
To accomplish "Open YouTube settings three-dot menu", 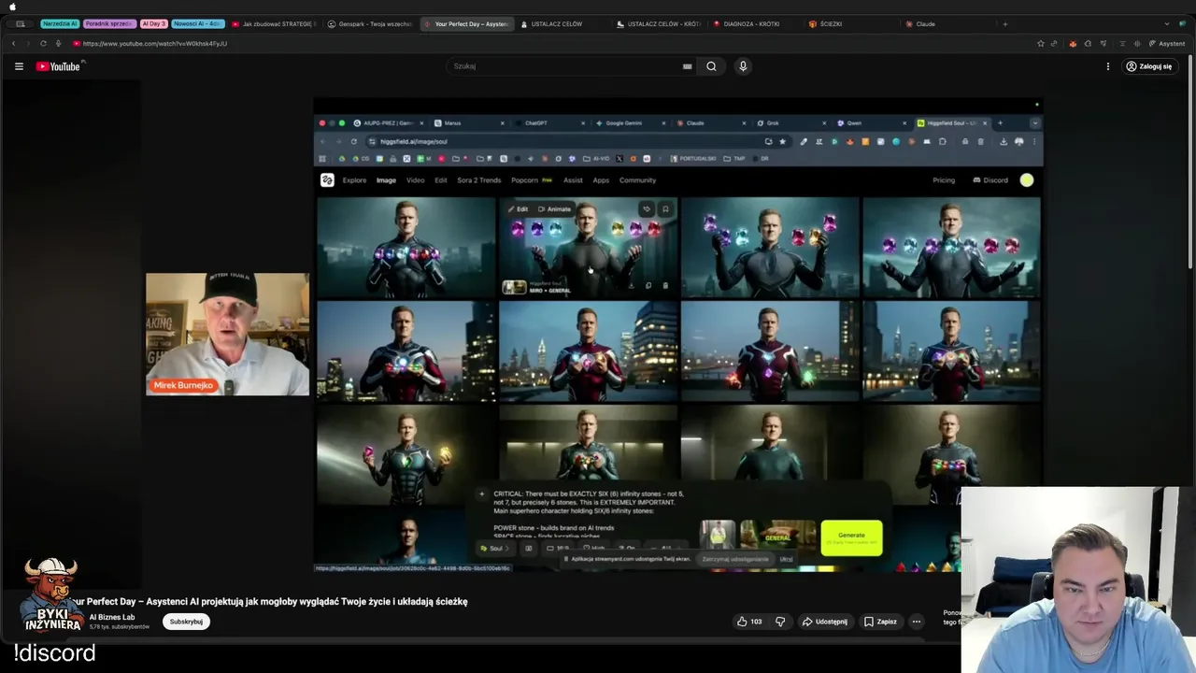I will tap(1108, 66).
